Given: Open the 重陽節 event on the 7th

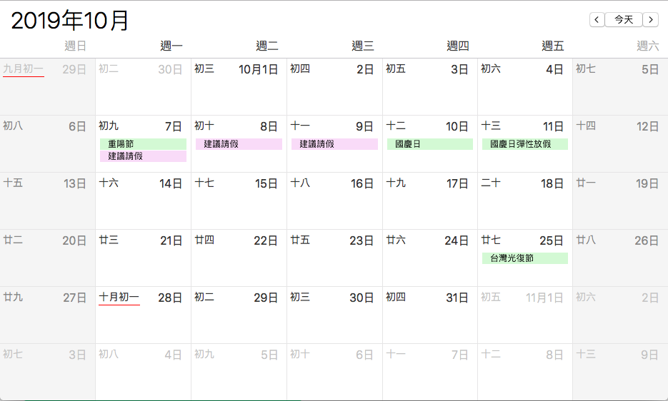Looking at the screenshot, I should [143, 144].
